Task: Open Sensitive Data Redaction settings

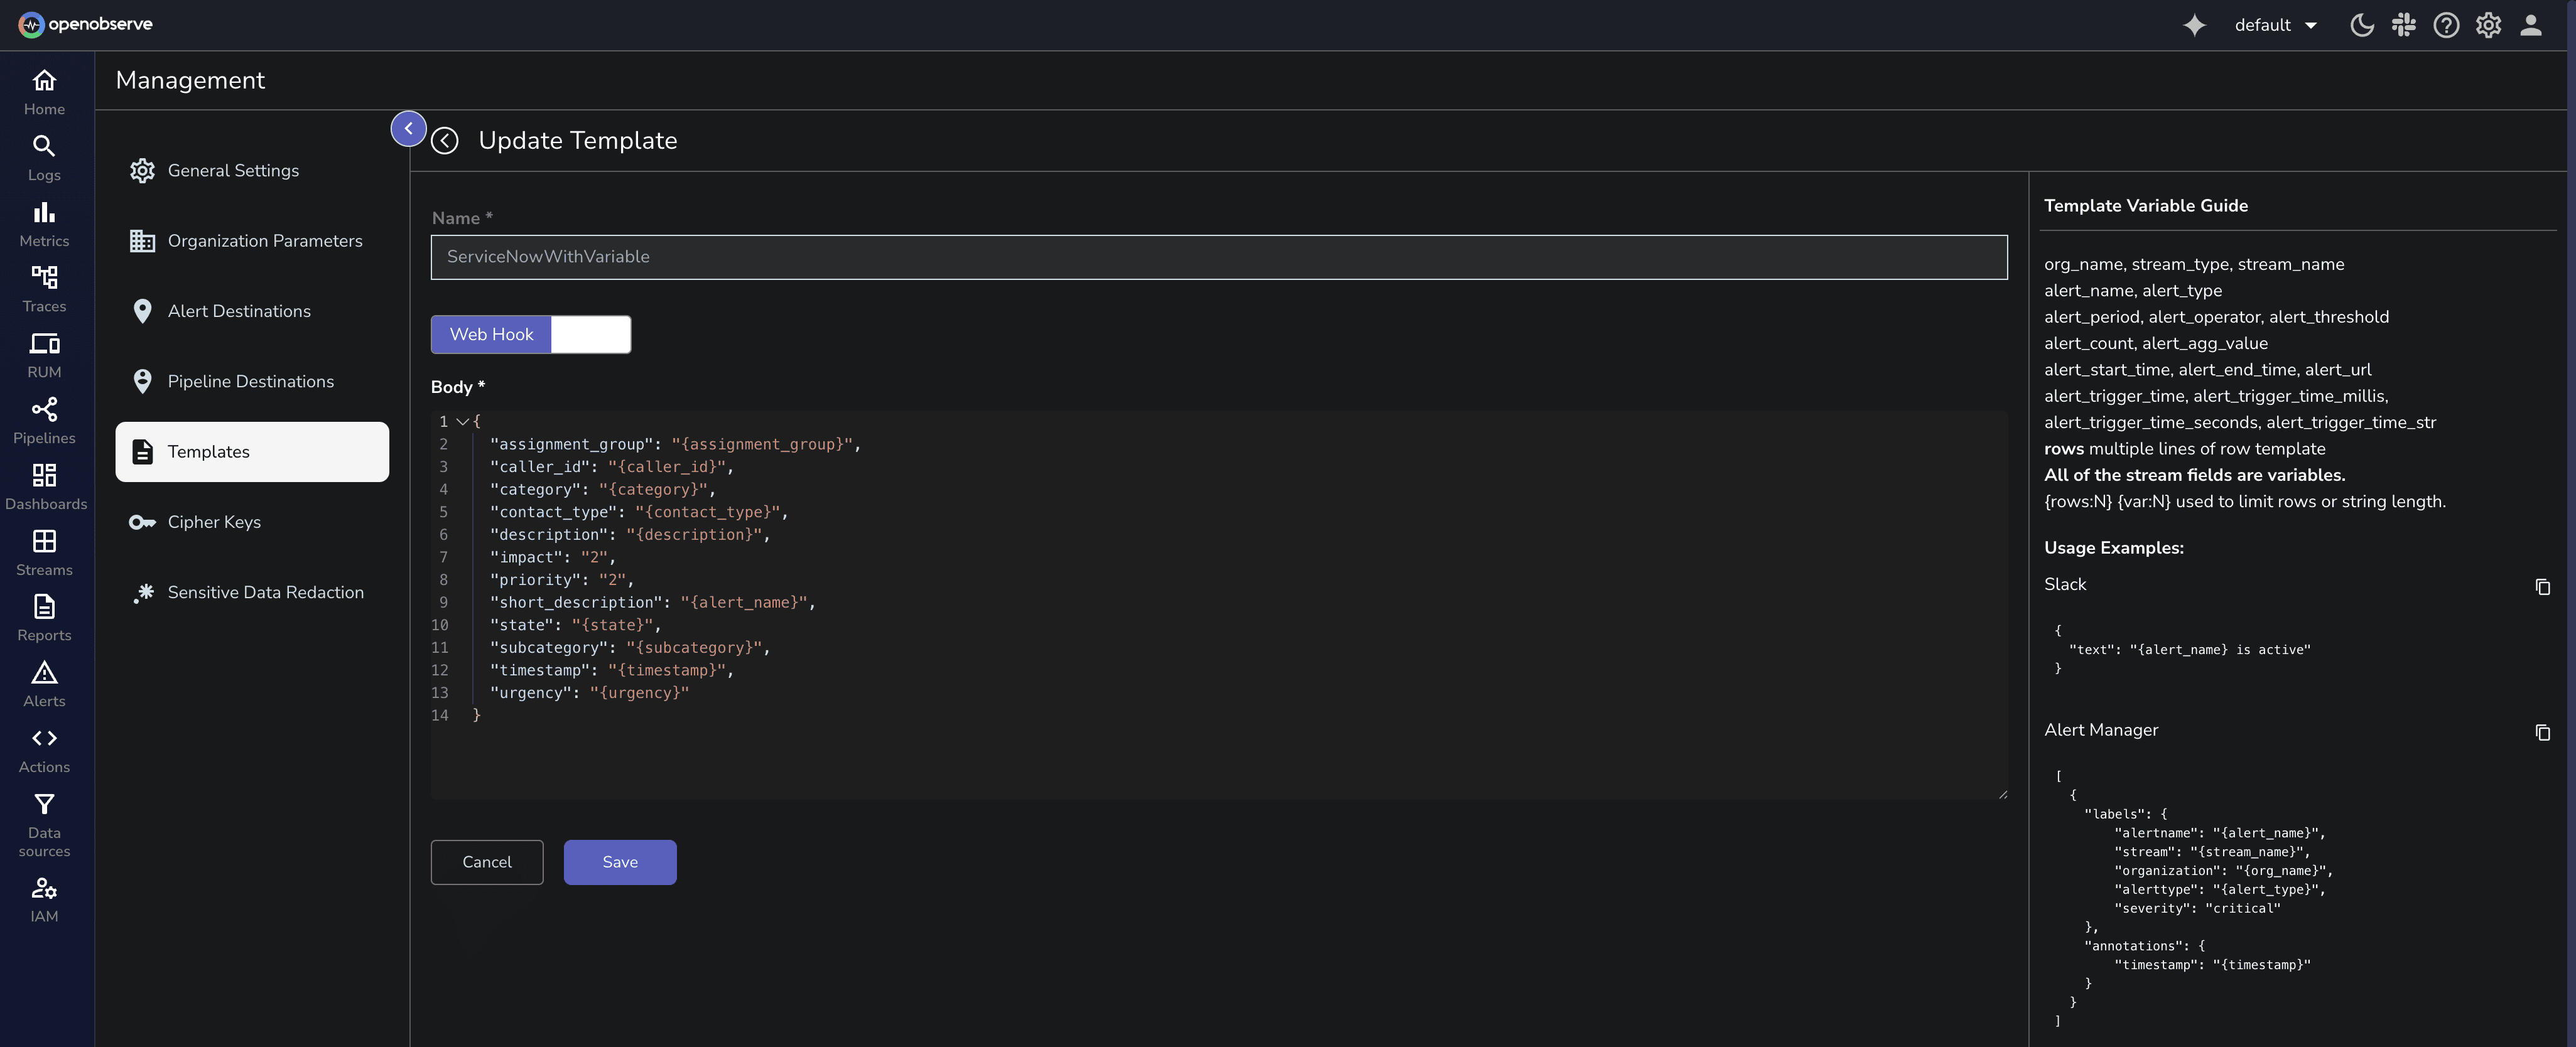Action: [265, 592]
